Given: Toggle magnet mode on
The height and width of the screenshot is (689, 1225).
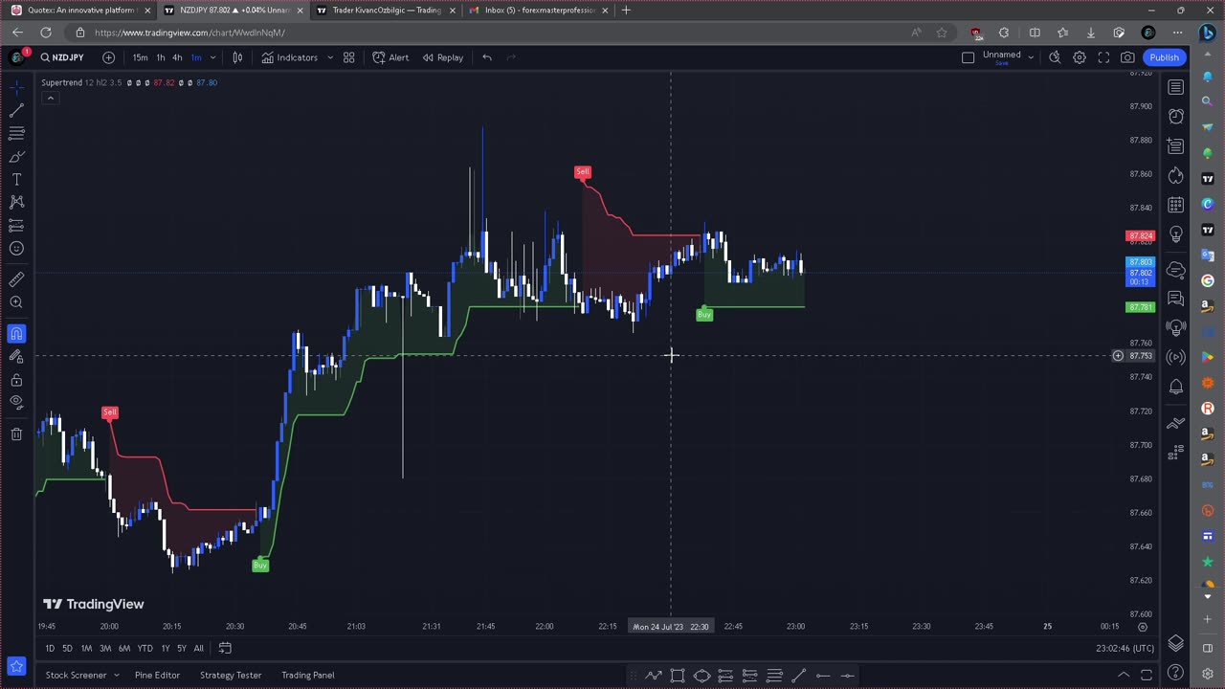Looking at the screenshot, I should 16,333.
